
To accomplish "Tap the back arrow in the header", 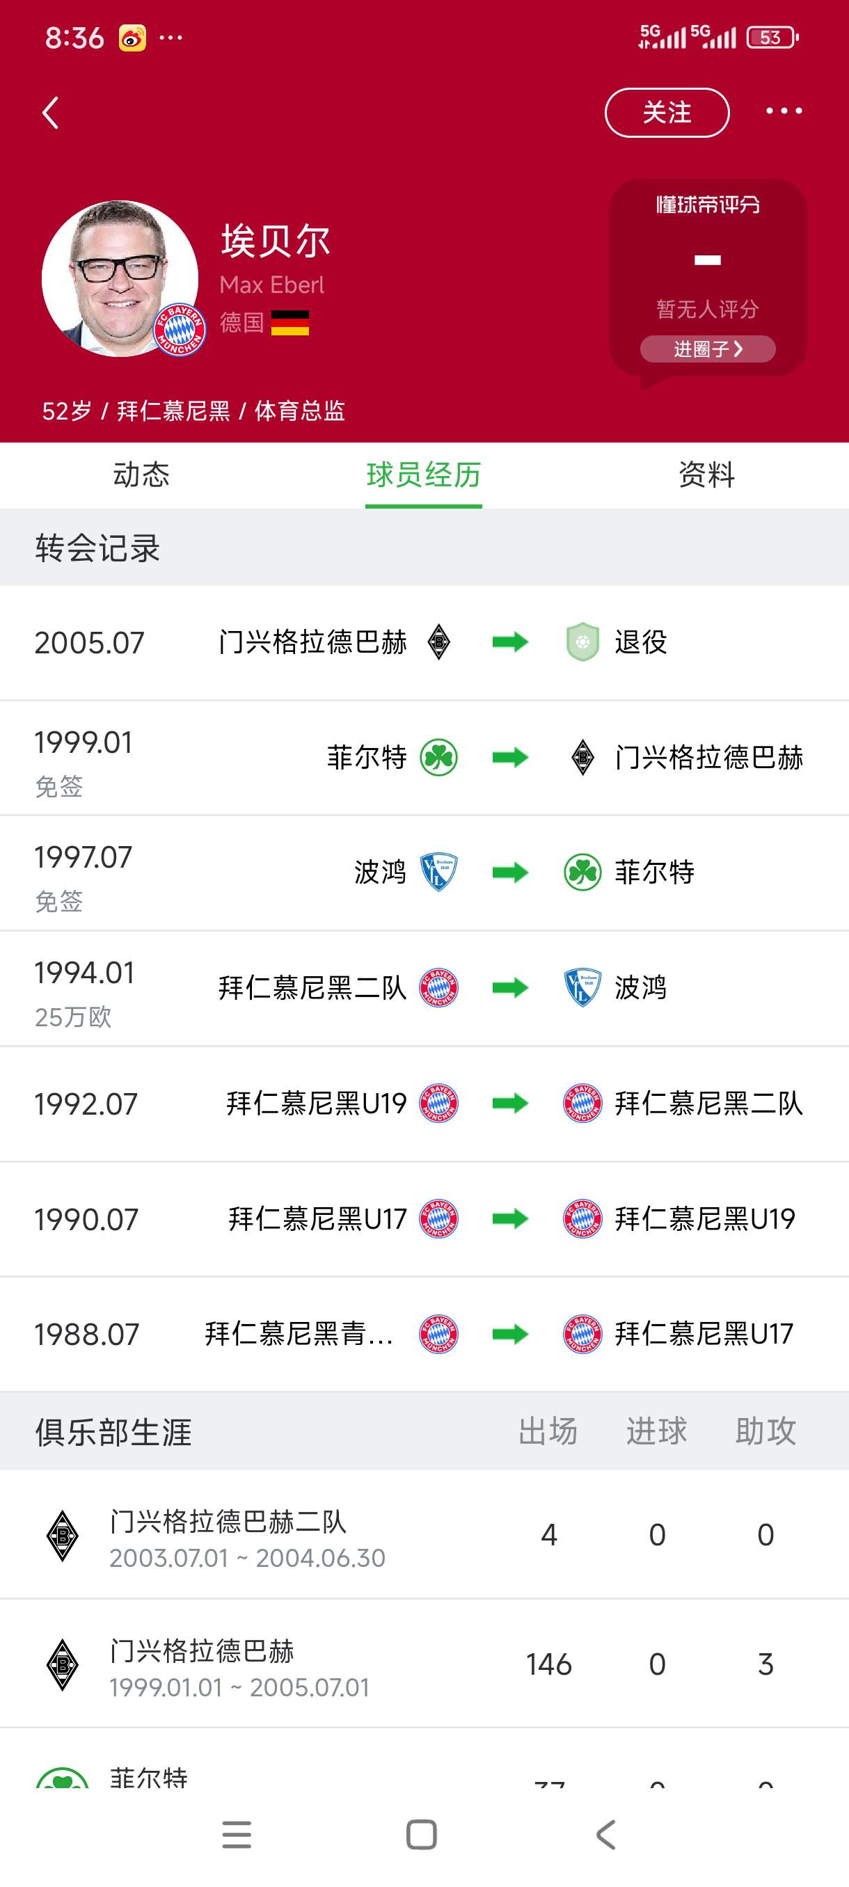I will (50, 113).
